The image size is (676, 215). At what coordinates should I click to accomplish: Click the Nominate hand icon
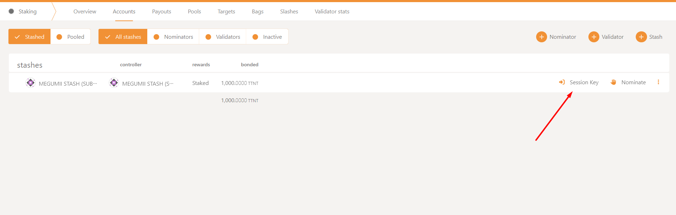coord(613,82)
